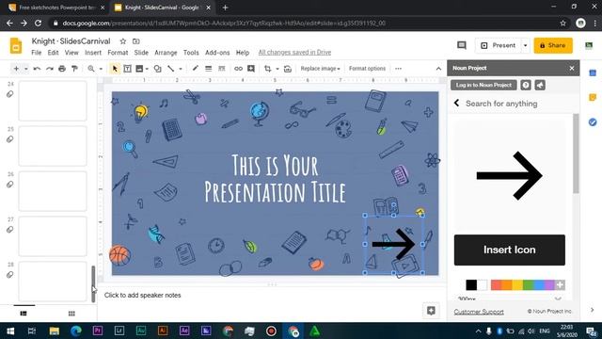The height and width of the screenshot is (339, 602).
Task: Open Customer Support link
Action: click(479, 312)
